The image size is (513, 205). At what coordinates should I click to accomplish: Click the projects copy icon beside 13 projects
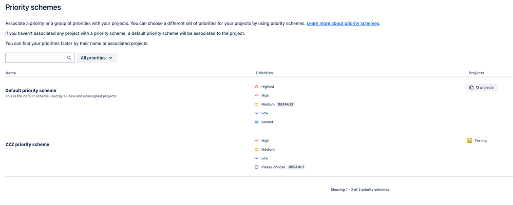coord(471,88)
